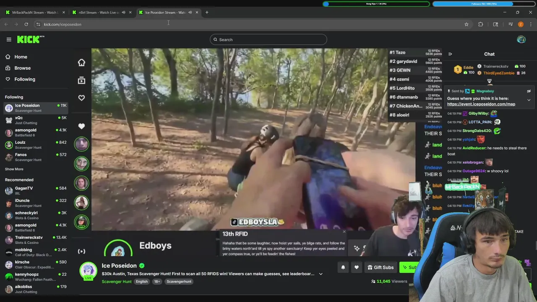
Task: Go to Home in sidebar
Action: [16, 57]
